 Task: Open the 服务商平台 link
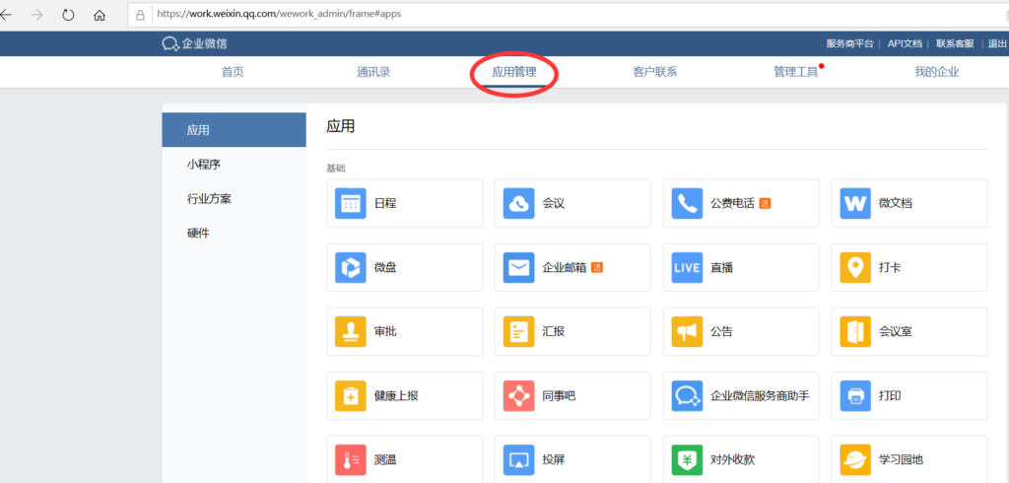[x=850, y=43]
